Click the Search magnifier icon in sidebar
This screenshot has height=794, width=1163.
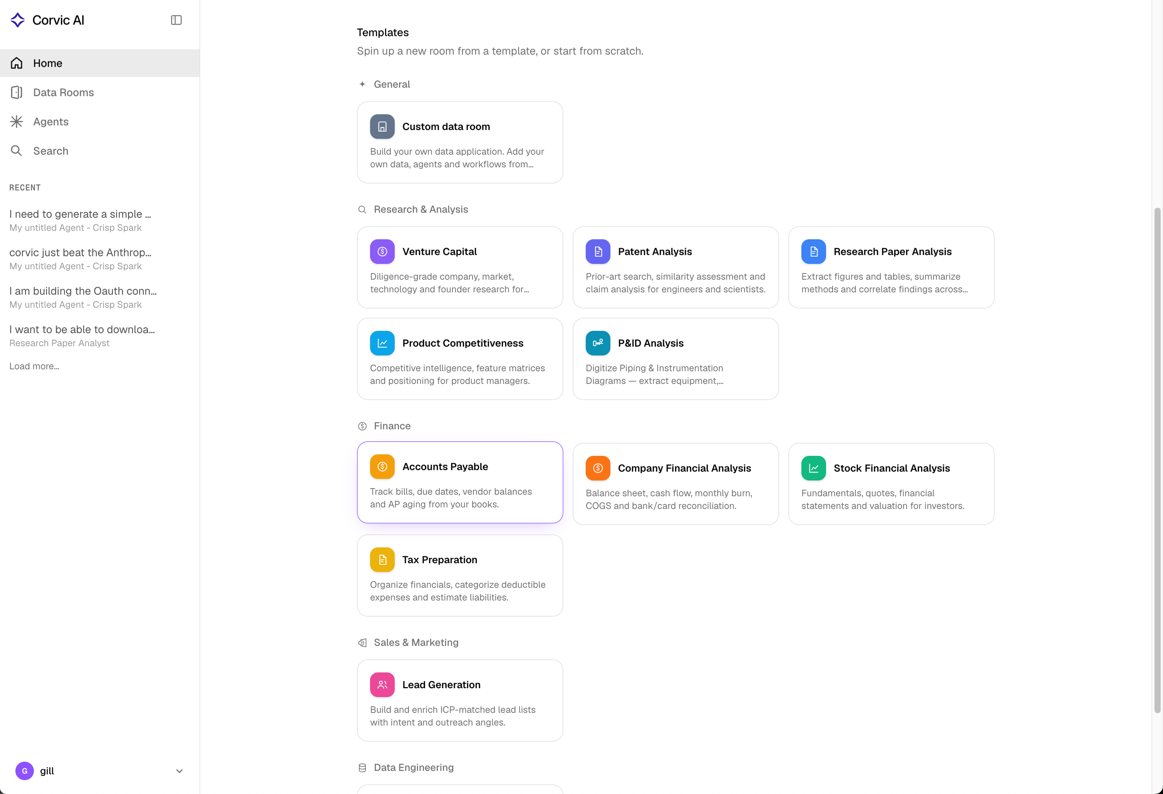coord(17,151)
